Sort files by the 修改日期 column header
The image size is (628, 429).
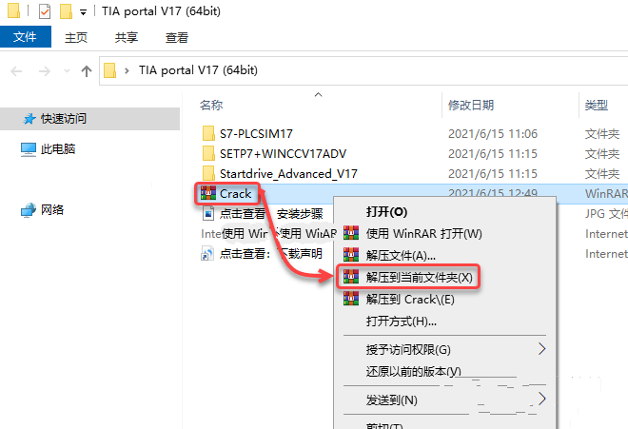pos(471,105)
